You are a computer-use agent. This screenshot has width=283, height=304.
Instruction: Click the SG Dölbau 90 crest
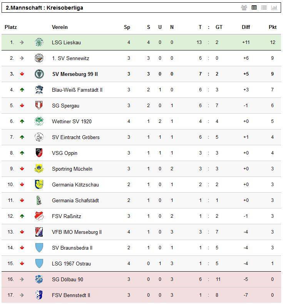click(39, 279)
